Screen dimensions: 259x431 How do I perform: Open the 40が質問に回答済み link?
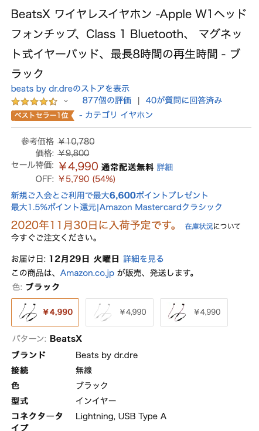(183, 100)
